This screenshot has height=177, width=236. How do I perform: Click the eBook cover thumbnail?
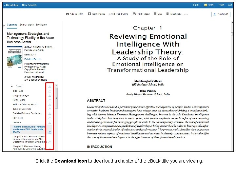(x=15, y=57)
